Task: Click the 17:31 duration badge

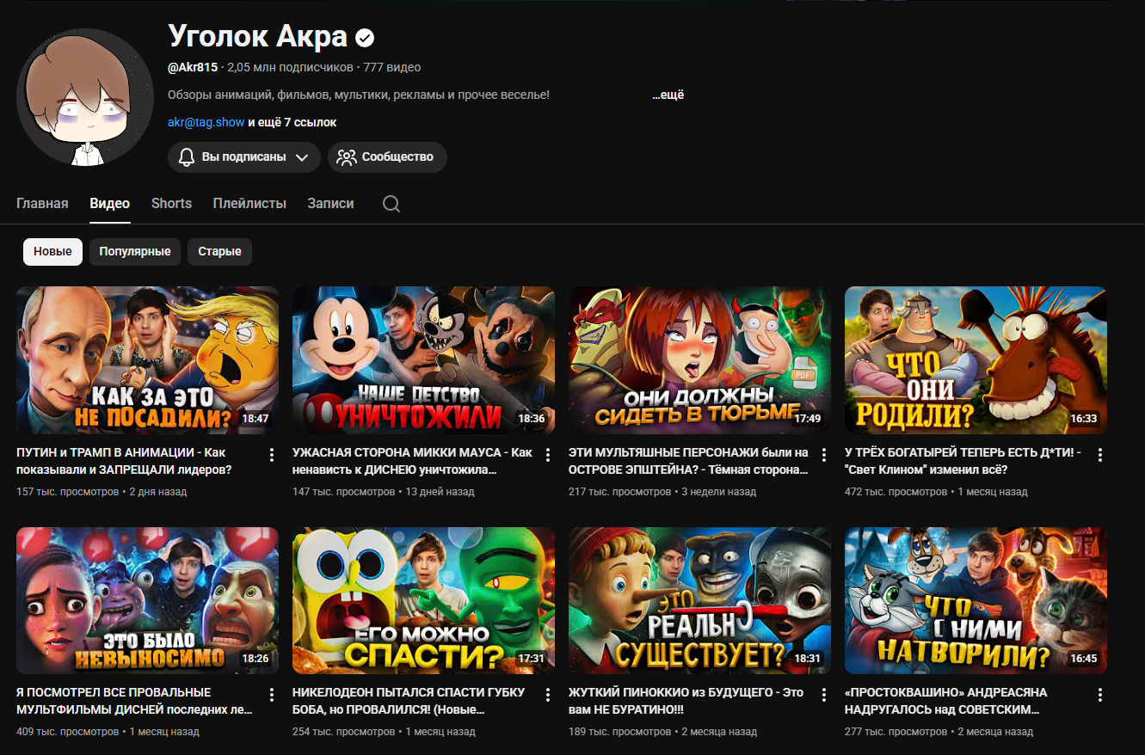Action: coord(532,659)
